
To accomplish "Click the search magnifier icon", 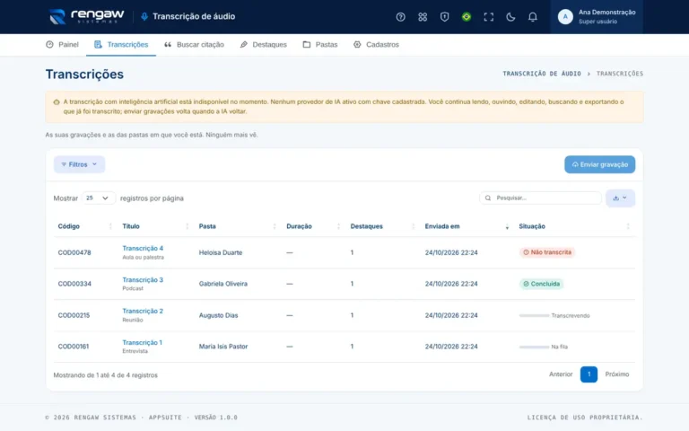I will pos(487,198).
